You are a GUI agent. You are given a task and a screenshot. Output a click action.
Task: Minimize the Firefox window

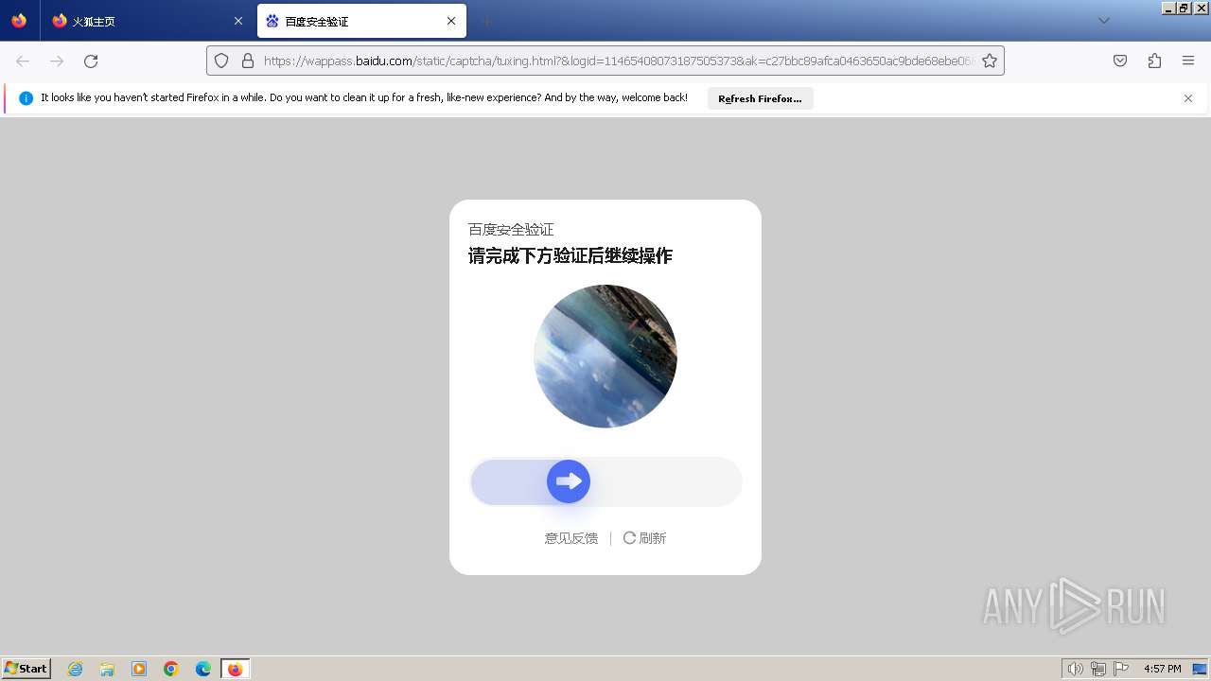[x=1168, y=8]
